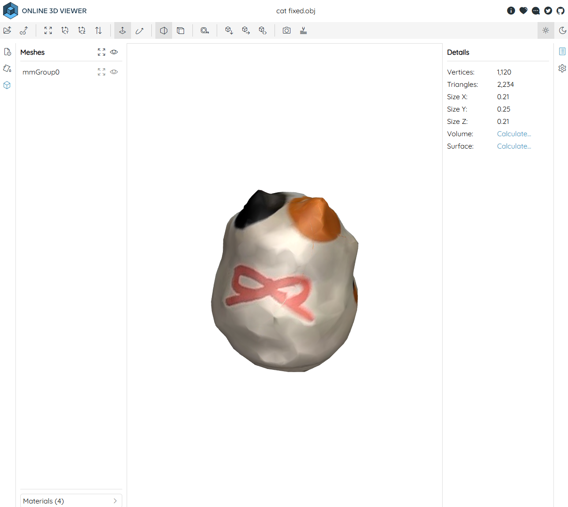568x507 pixels.
Task: Calculate the model's Surface area
Action: click(x=514, y=146)
